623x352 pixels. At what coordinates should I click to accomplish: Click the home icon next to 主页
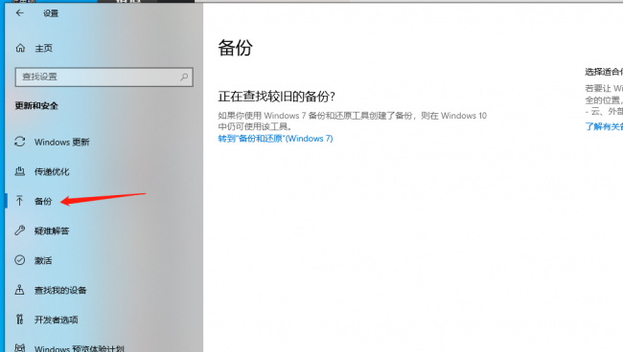pos(20,49)
